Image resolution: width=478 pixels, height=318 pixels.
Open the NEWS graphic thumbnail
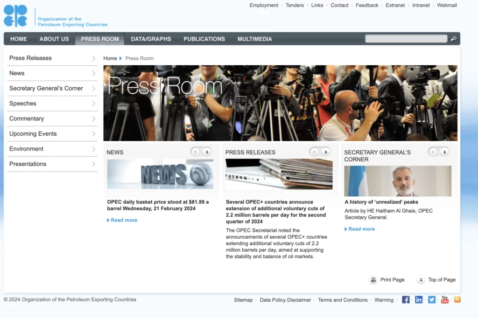tap(160, 174)
